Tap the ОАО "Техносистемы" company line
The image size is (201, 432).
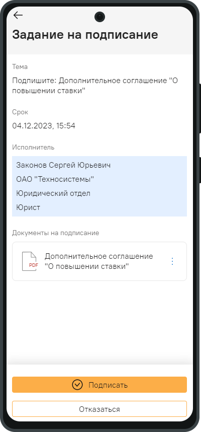tap(55, 179)
